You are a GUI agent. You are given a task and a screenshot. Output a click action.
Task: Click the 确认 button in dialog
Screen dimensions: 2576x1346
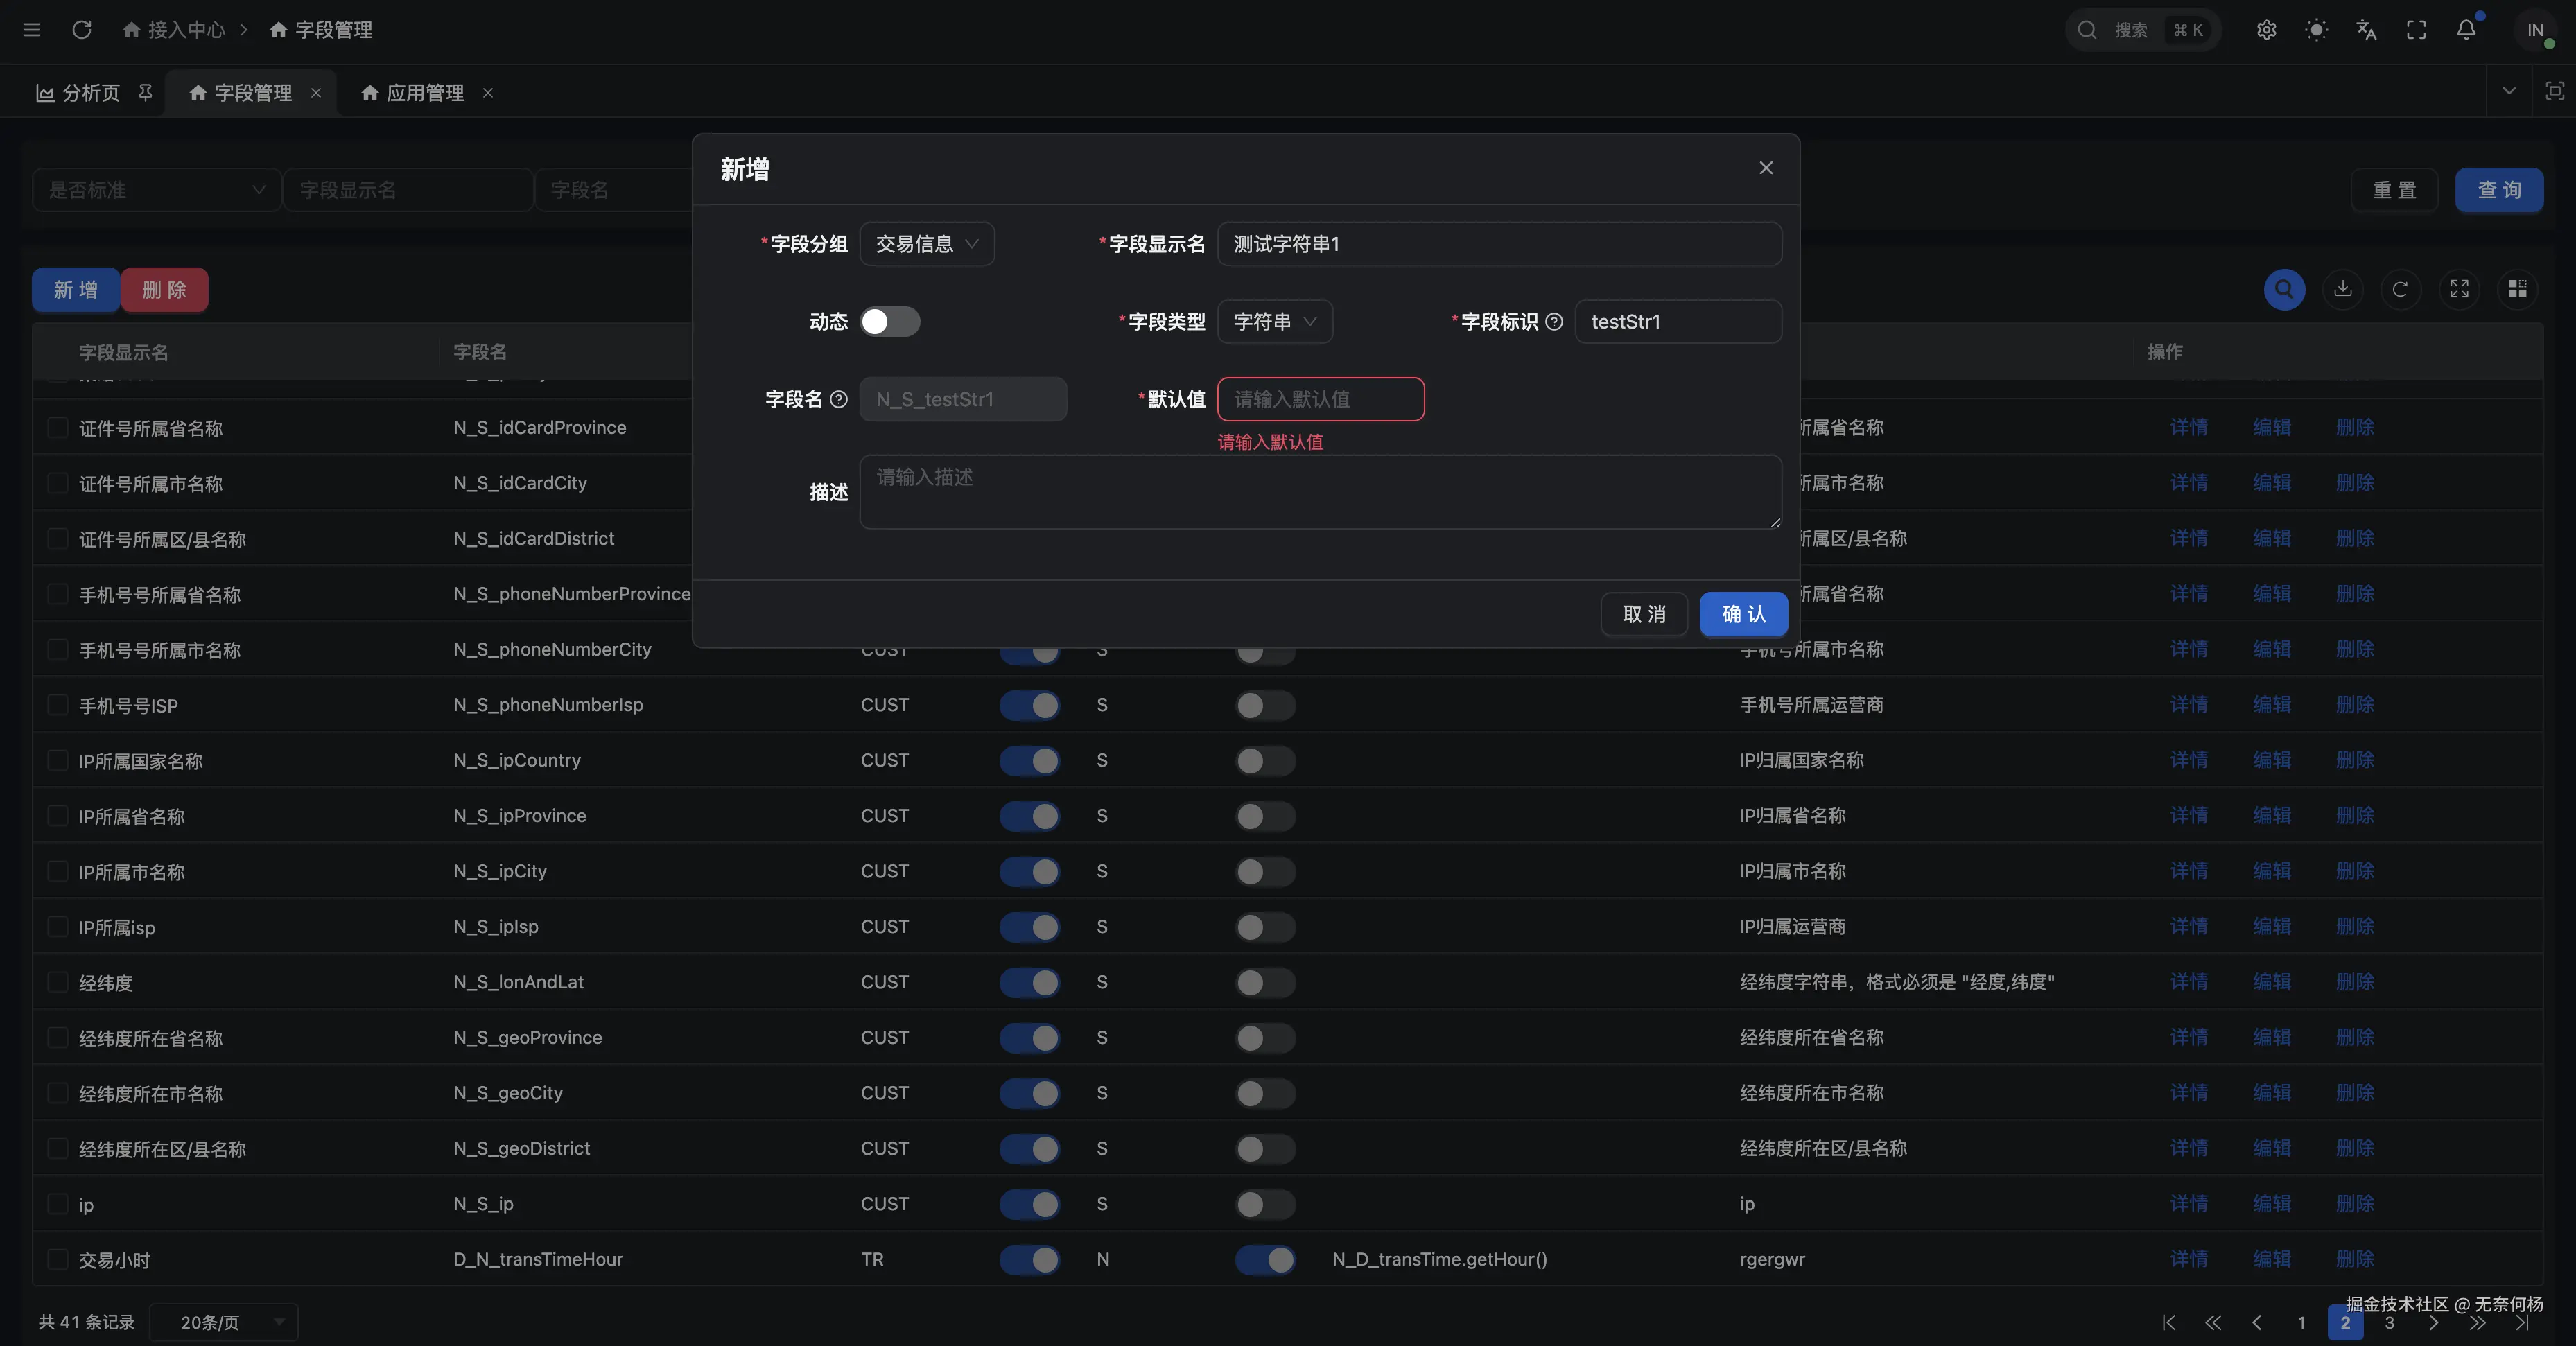click(1743, 614)
